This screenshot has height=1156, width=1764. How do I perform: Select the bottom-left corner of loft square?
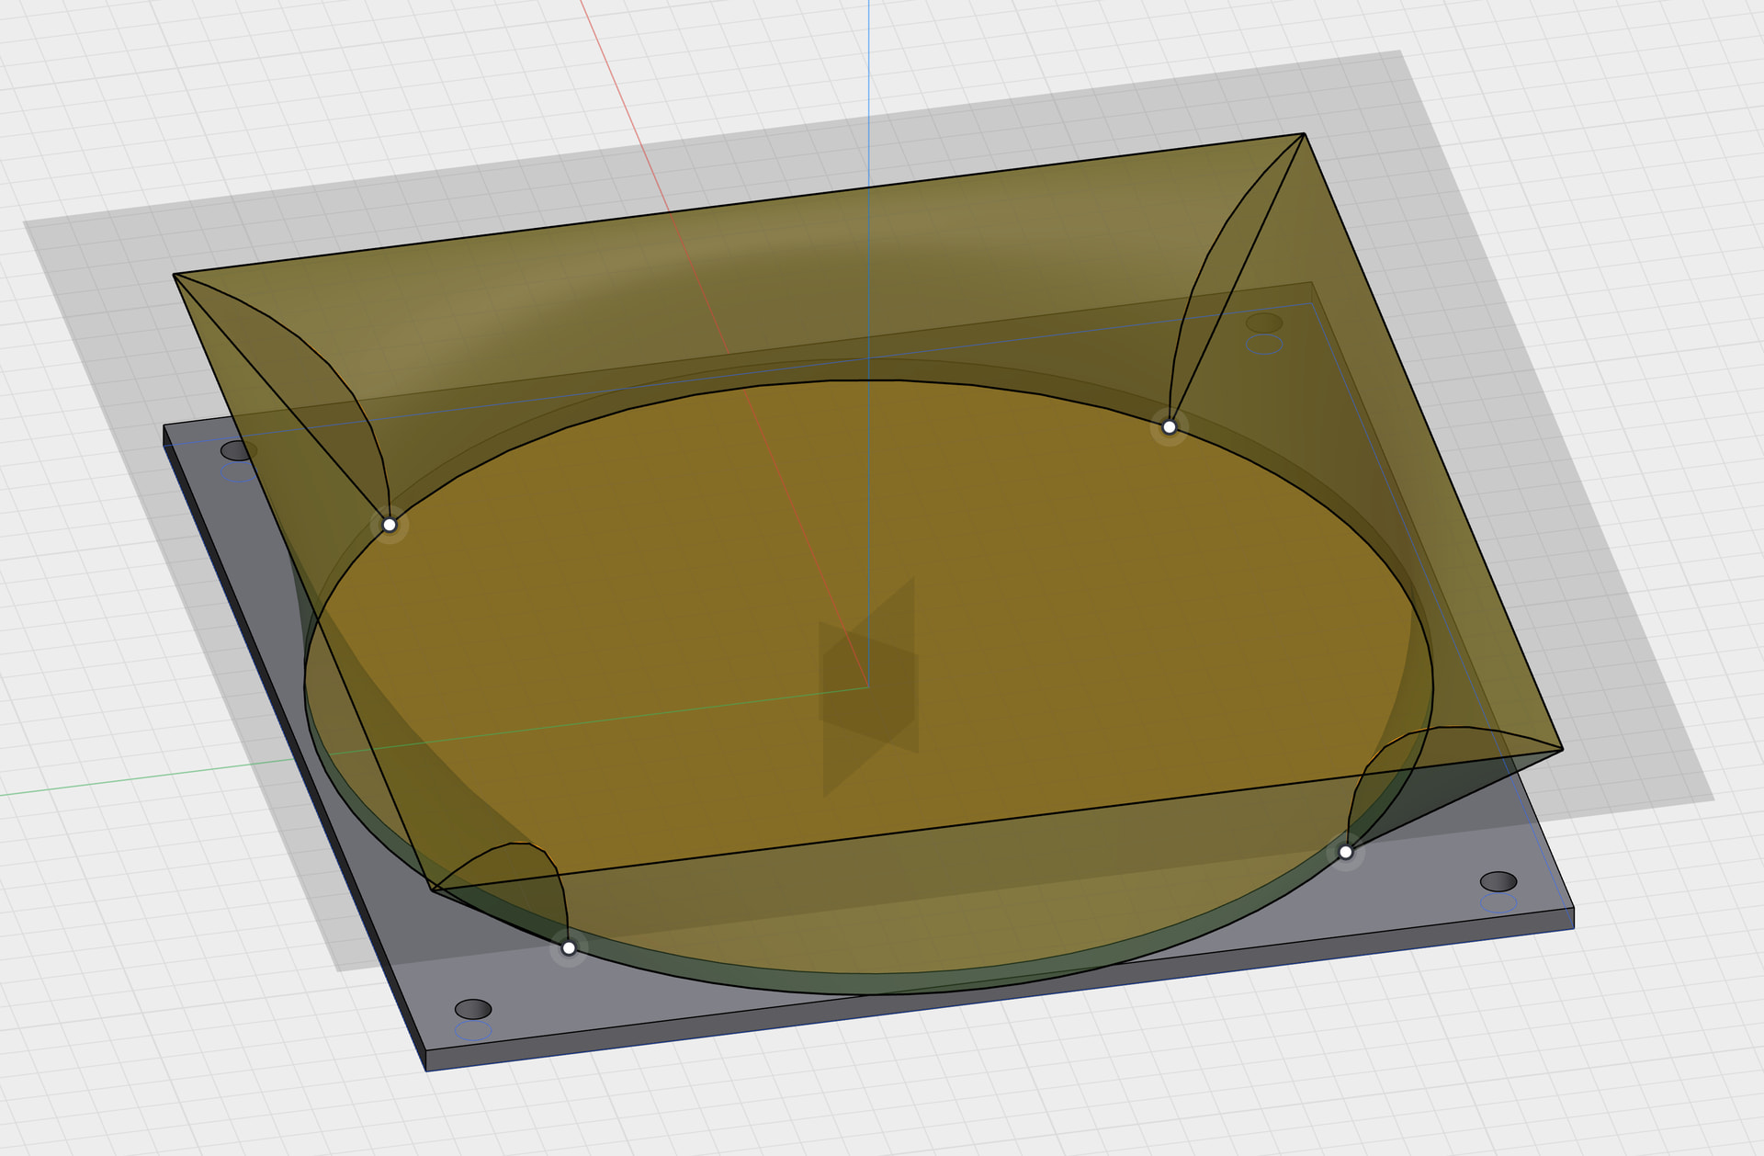[432, 889]
